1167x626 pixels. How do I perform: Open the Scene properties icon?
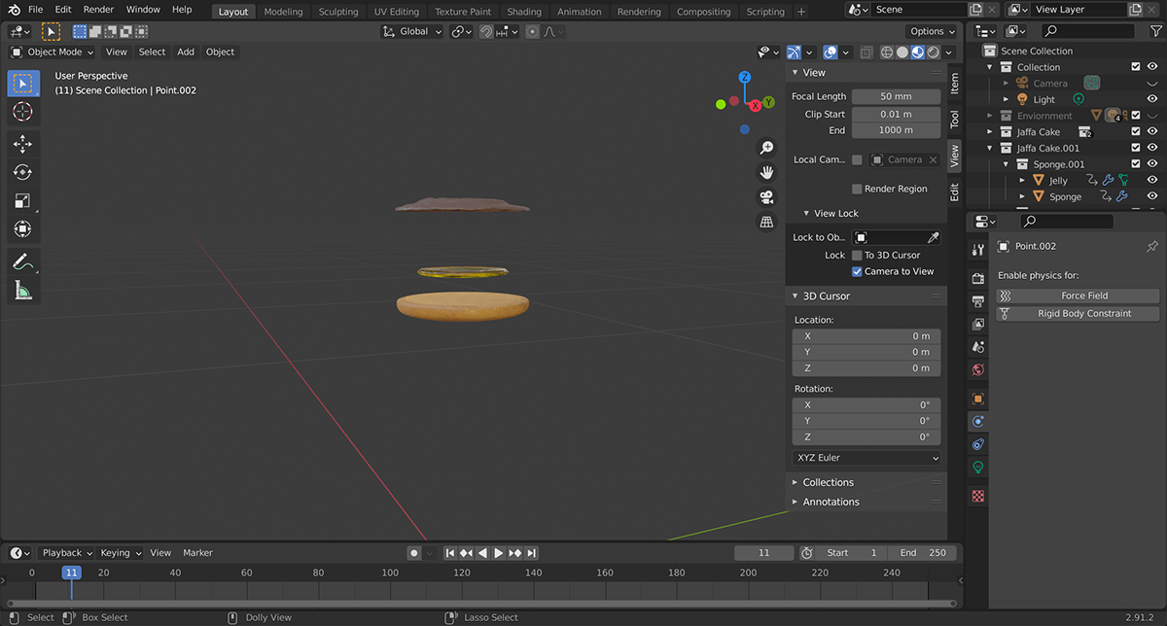coord(978,347)
